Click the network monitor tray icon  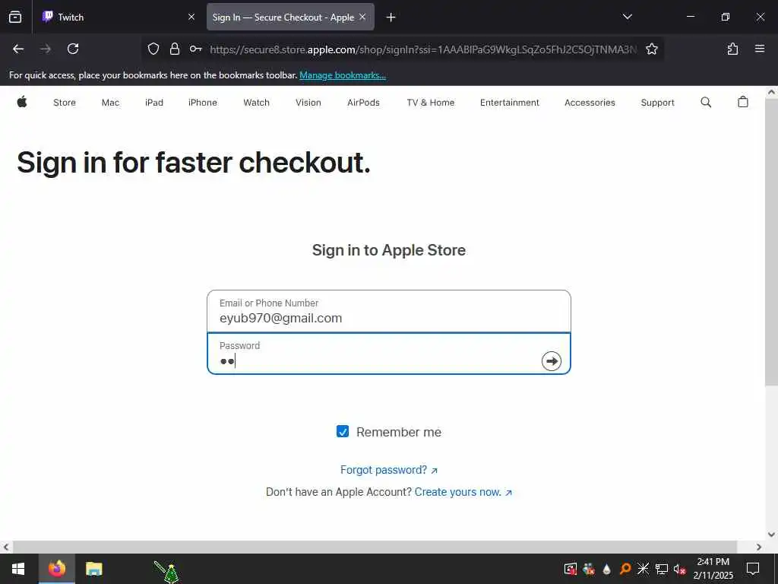point(662,569)
